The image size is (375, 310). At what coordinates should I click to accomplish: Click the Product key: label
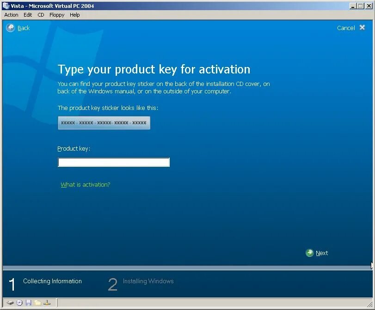(x=74, y=149)
